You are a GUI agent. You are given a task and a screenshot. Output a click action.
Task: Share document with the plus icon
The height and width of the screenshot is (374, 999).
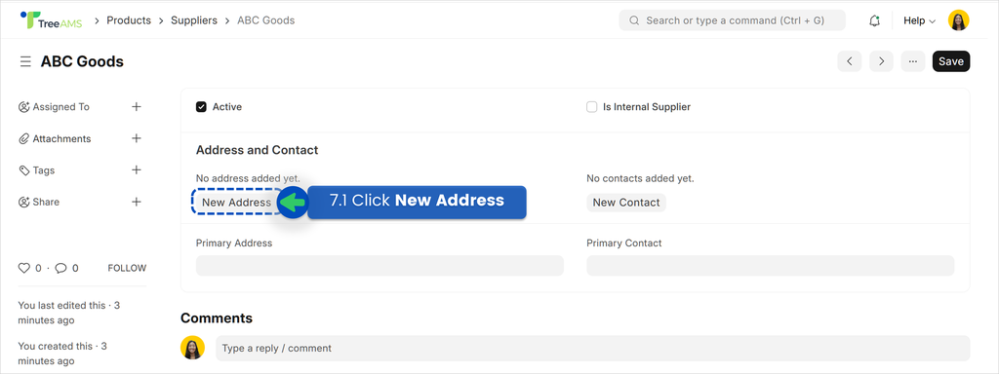[137, 202]
